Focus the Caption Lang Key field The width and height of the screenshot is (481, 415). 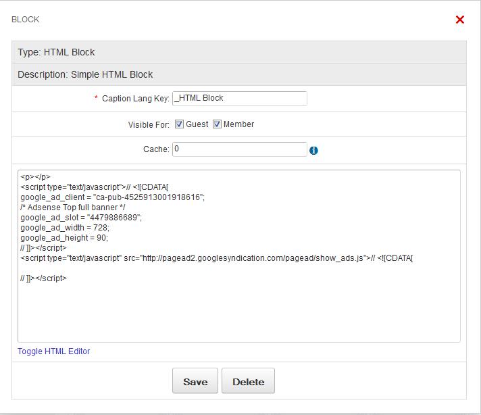pyautogui.click(x=239, y=99)
